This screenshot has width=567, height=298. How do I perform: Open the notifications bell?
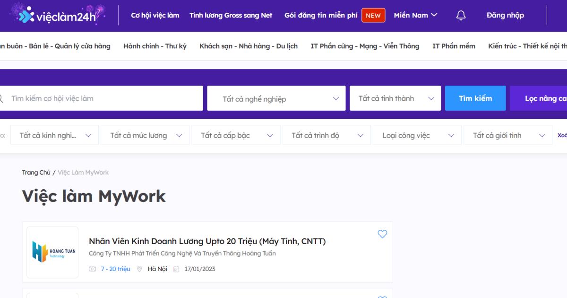(461, 15)
